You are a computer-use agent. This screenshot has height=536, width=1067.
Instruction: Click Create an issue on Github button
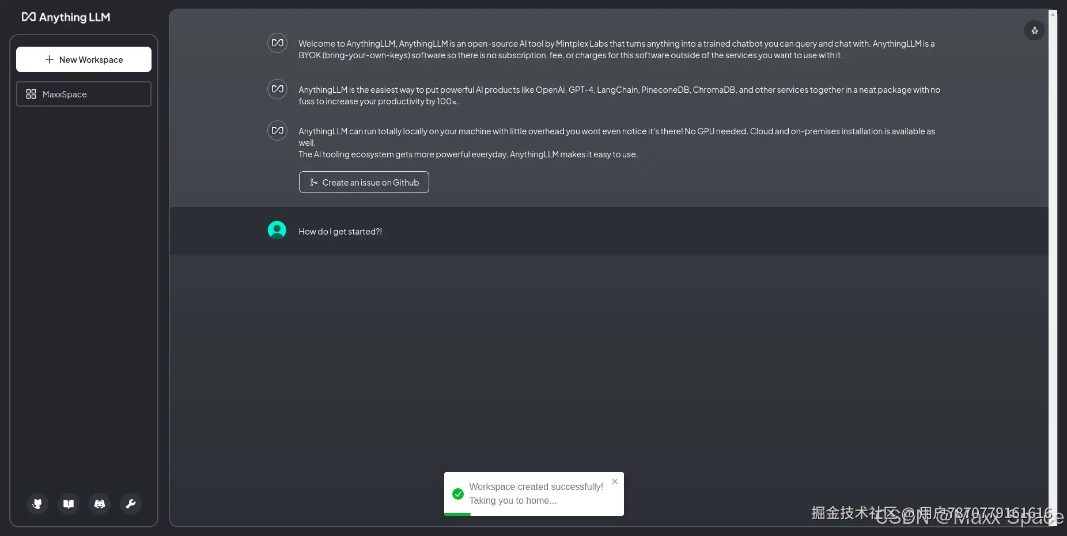pos(364,182)
